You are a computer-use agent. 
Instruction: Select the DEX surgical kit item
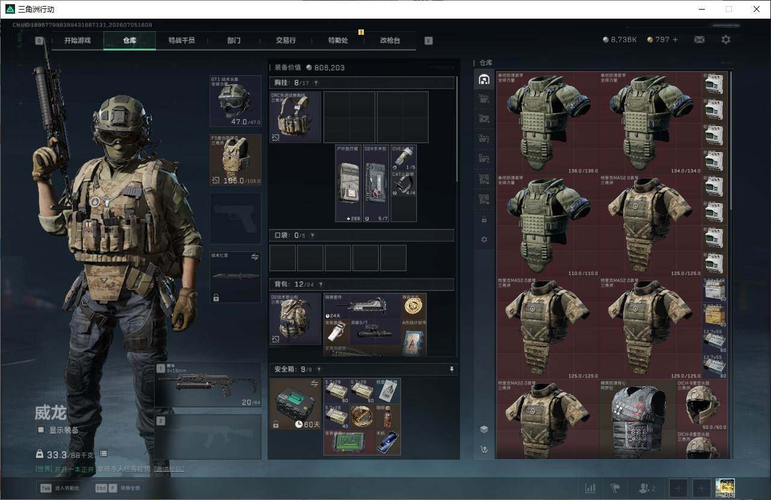click(x=376, y=183)
